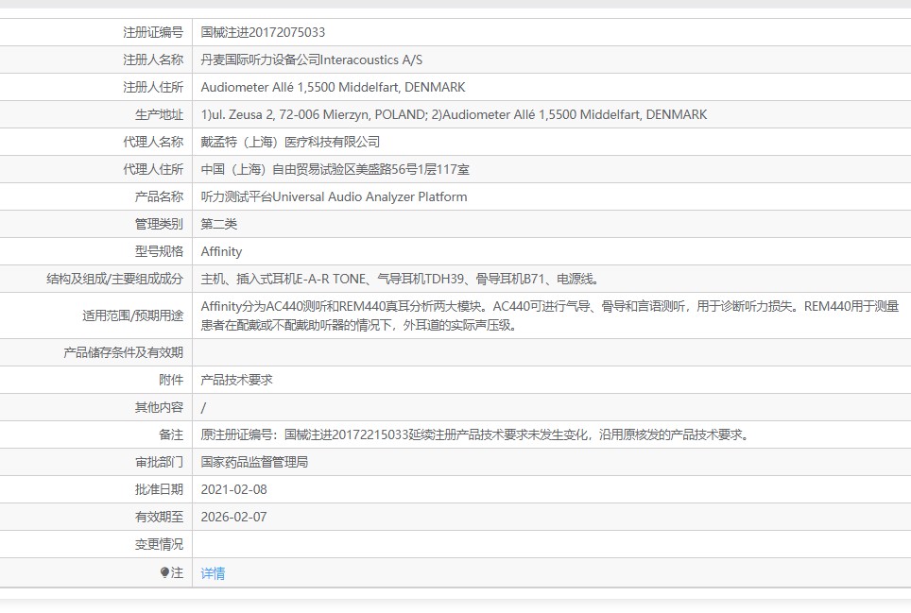
Task: Click the 注册证编号 label
Action: pyautogui.click(x=153, y=32)
